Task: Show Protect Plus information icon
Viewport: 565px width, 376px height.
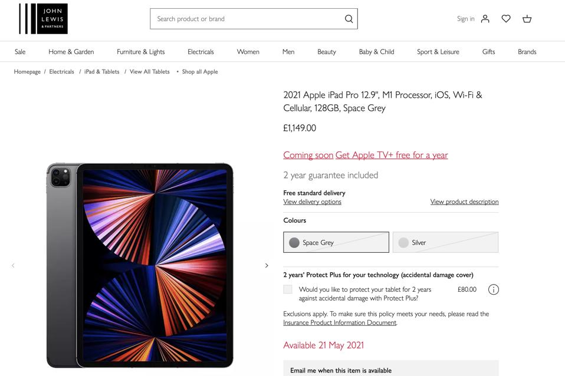Action: click(x=494, y=289)
